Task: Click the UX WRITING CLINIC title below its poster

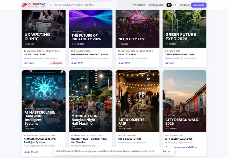Action: [35, 55]
